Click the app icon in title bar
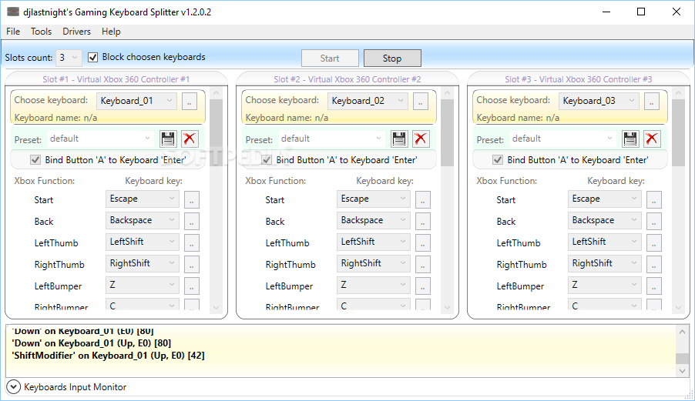The height and width of the screenshot is (401, 695). (13, 12)
